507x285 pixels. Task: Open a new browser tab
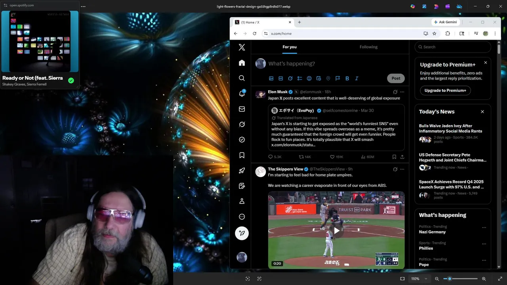[x=299, y=22]
